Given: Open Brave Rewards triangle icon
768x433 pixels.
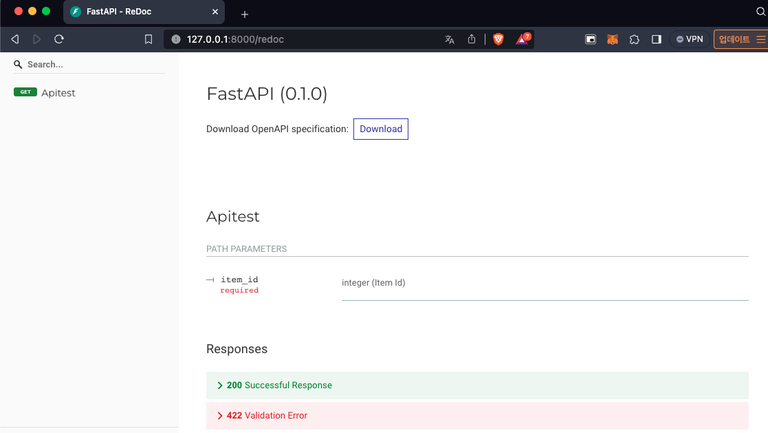Looking at the screenshot, I should coord(522,39).
